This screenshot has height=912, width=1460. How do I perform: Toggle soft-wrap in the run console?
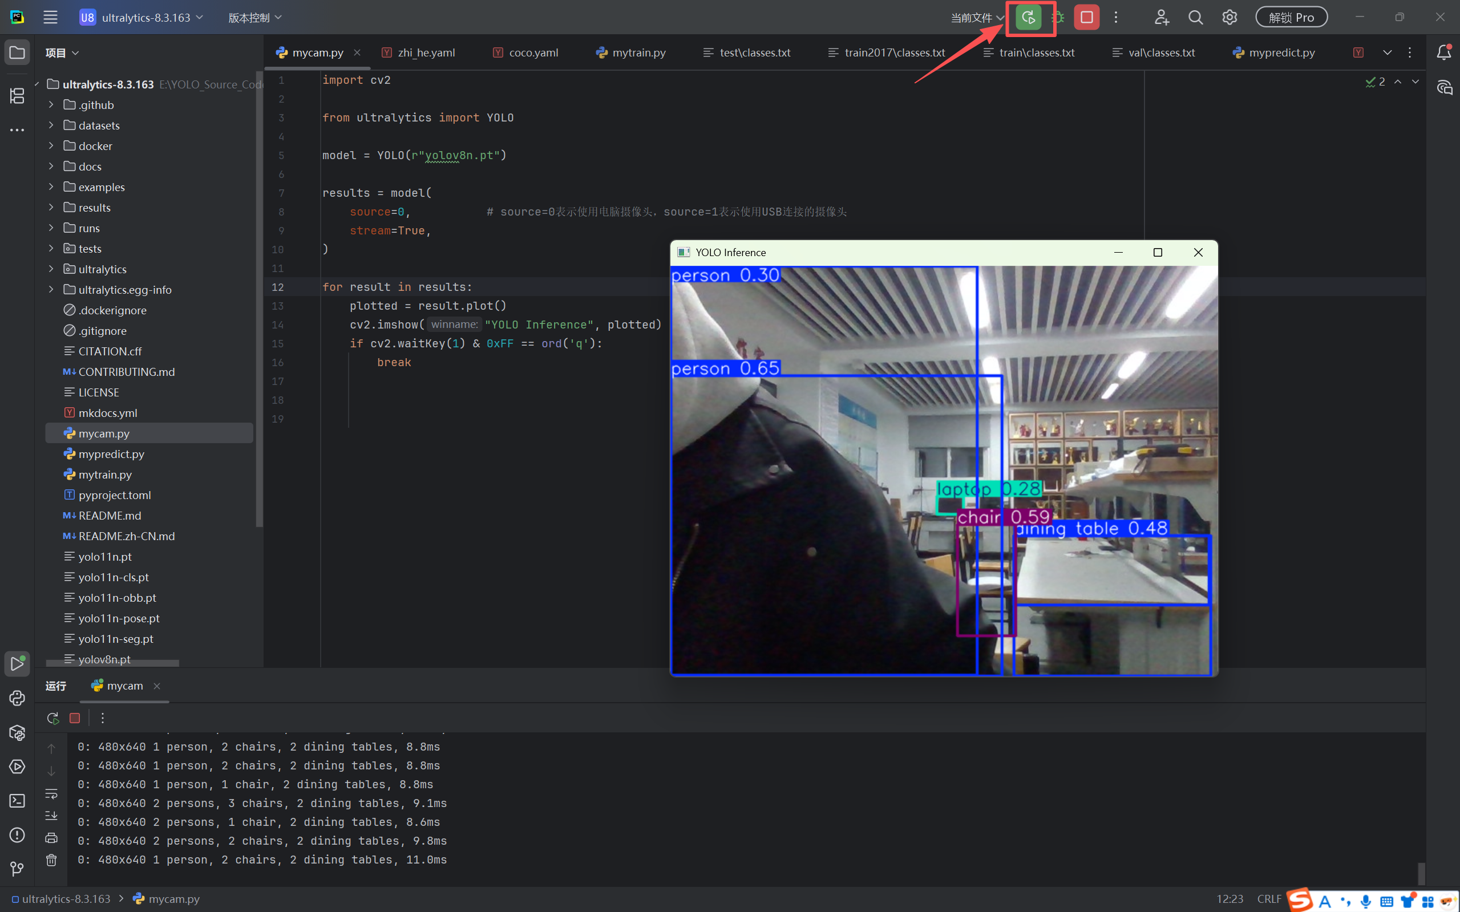(51, 793)
